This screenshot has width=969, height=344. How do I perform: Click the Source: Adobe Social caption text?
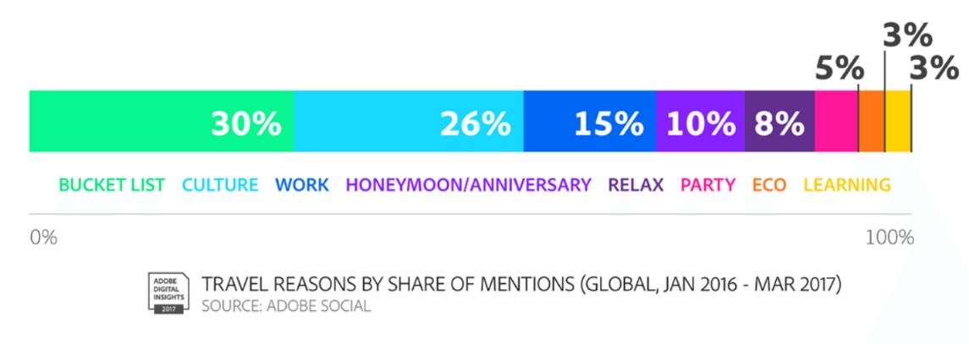tap(286, 306)
